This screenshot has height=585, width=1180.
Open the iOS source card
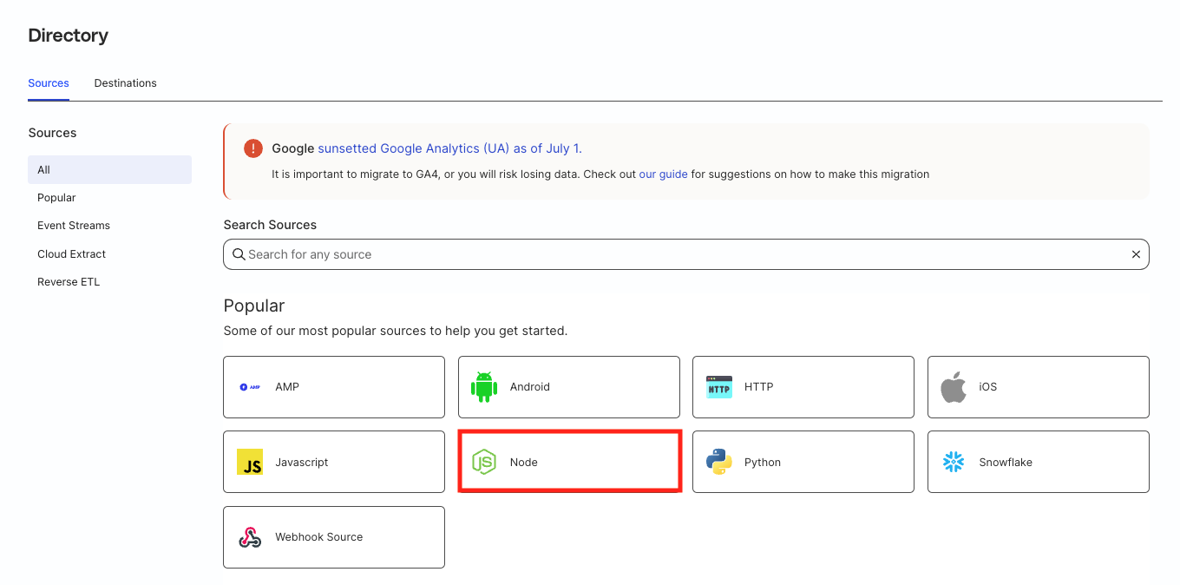pos(1039,387)
